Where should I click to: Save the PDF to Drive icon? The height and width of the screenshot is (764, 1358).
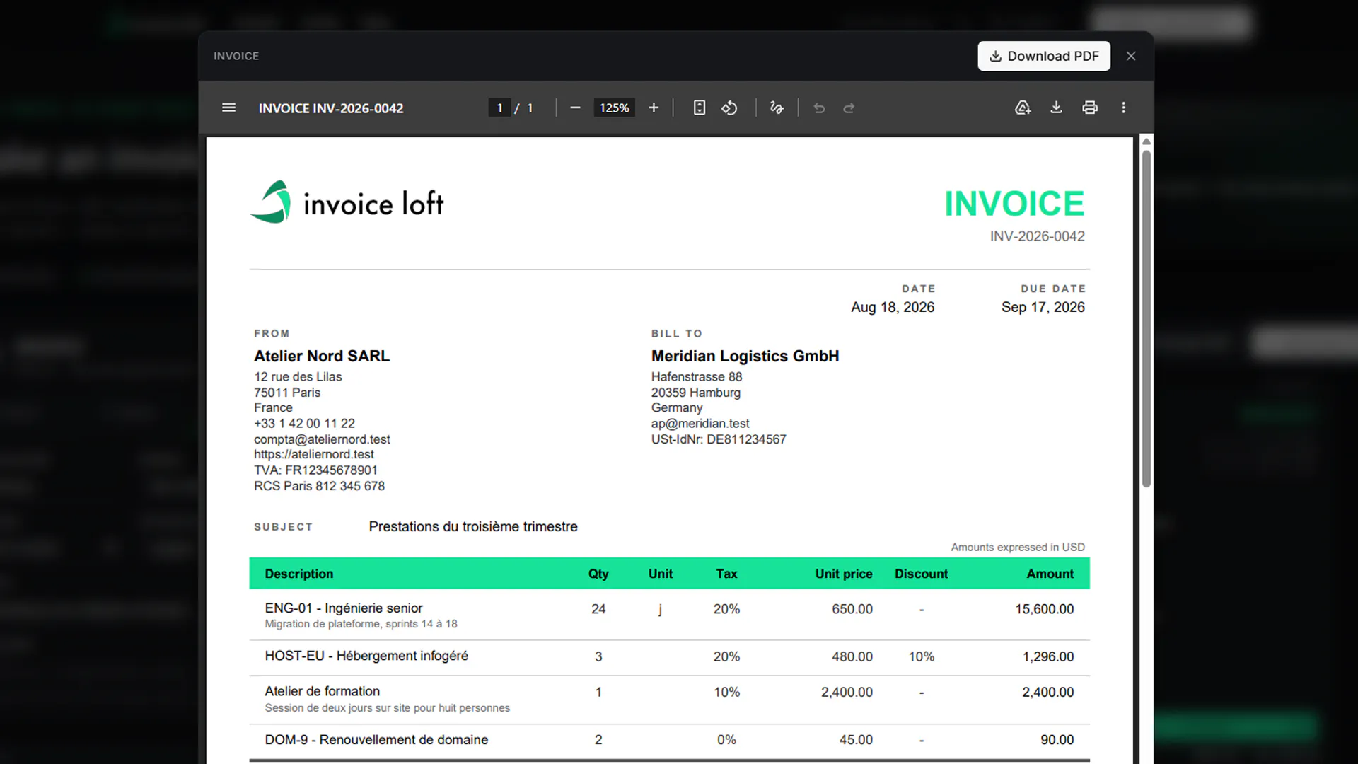[x=1023, y=108]
